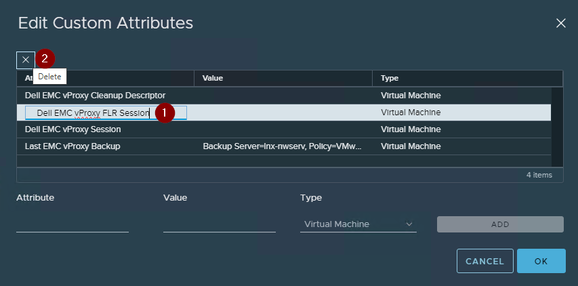Click the empty Value cell of vProxy Session row
This screenshot has width=578, height=286.
pos(282,129)
